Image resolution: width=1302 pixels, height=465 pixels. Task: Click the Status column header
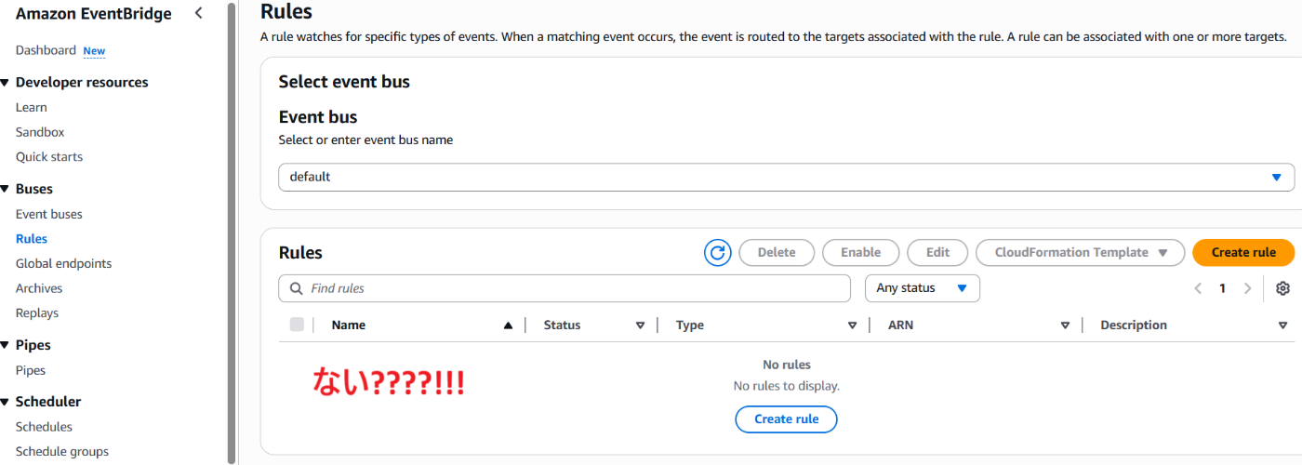[562, 325]
